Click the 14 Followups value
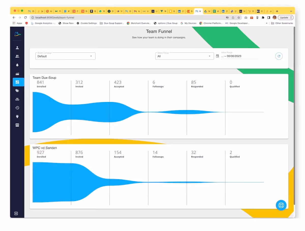This screenshot has width=305, height=231. click(x=155, y=153)
